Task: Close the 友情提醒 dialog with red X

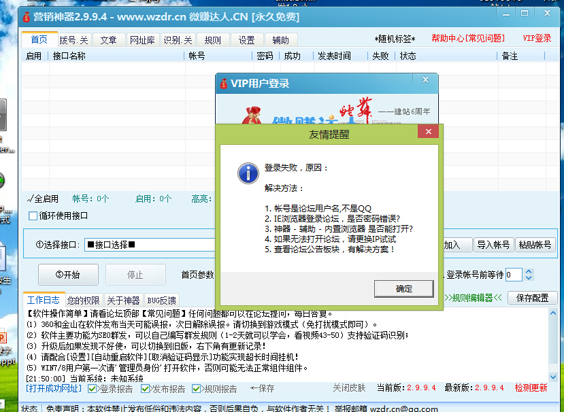Action: click(x=427, y=133)
